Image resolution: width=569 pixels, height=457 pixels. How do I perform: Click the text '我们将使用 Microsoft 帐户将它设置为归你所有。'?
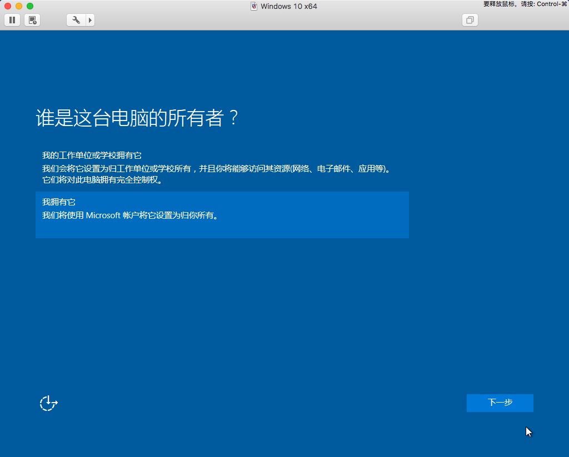[131, 215]
